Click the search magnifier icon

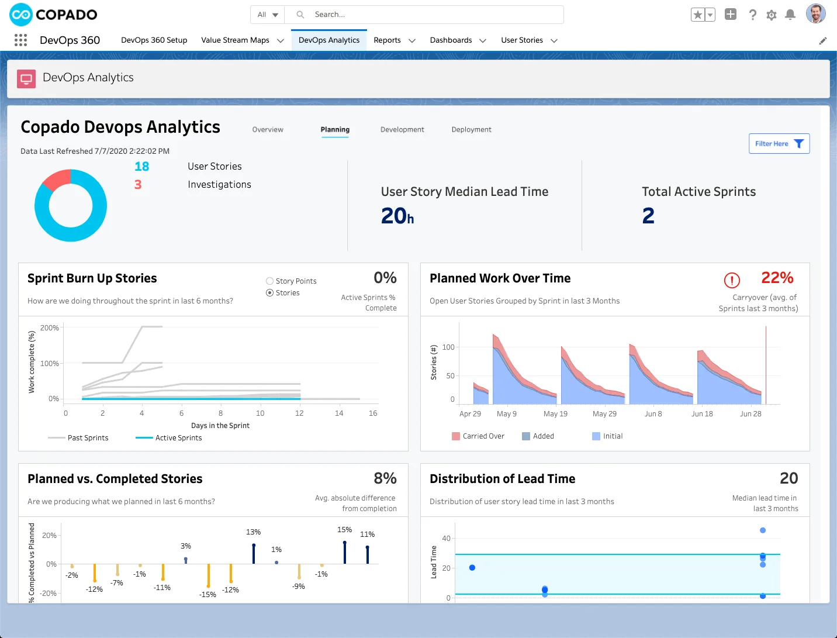point(300,15)
